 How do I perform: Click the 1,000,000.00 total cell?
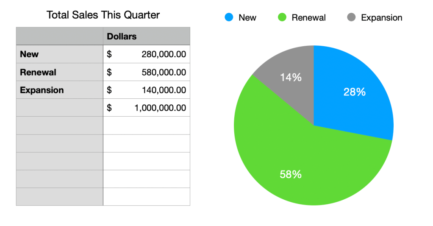pos(147,108)
